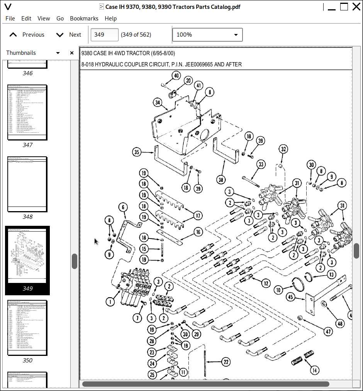Click callout number 20 in diagram

[188, 81]
